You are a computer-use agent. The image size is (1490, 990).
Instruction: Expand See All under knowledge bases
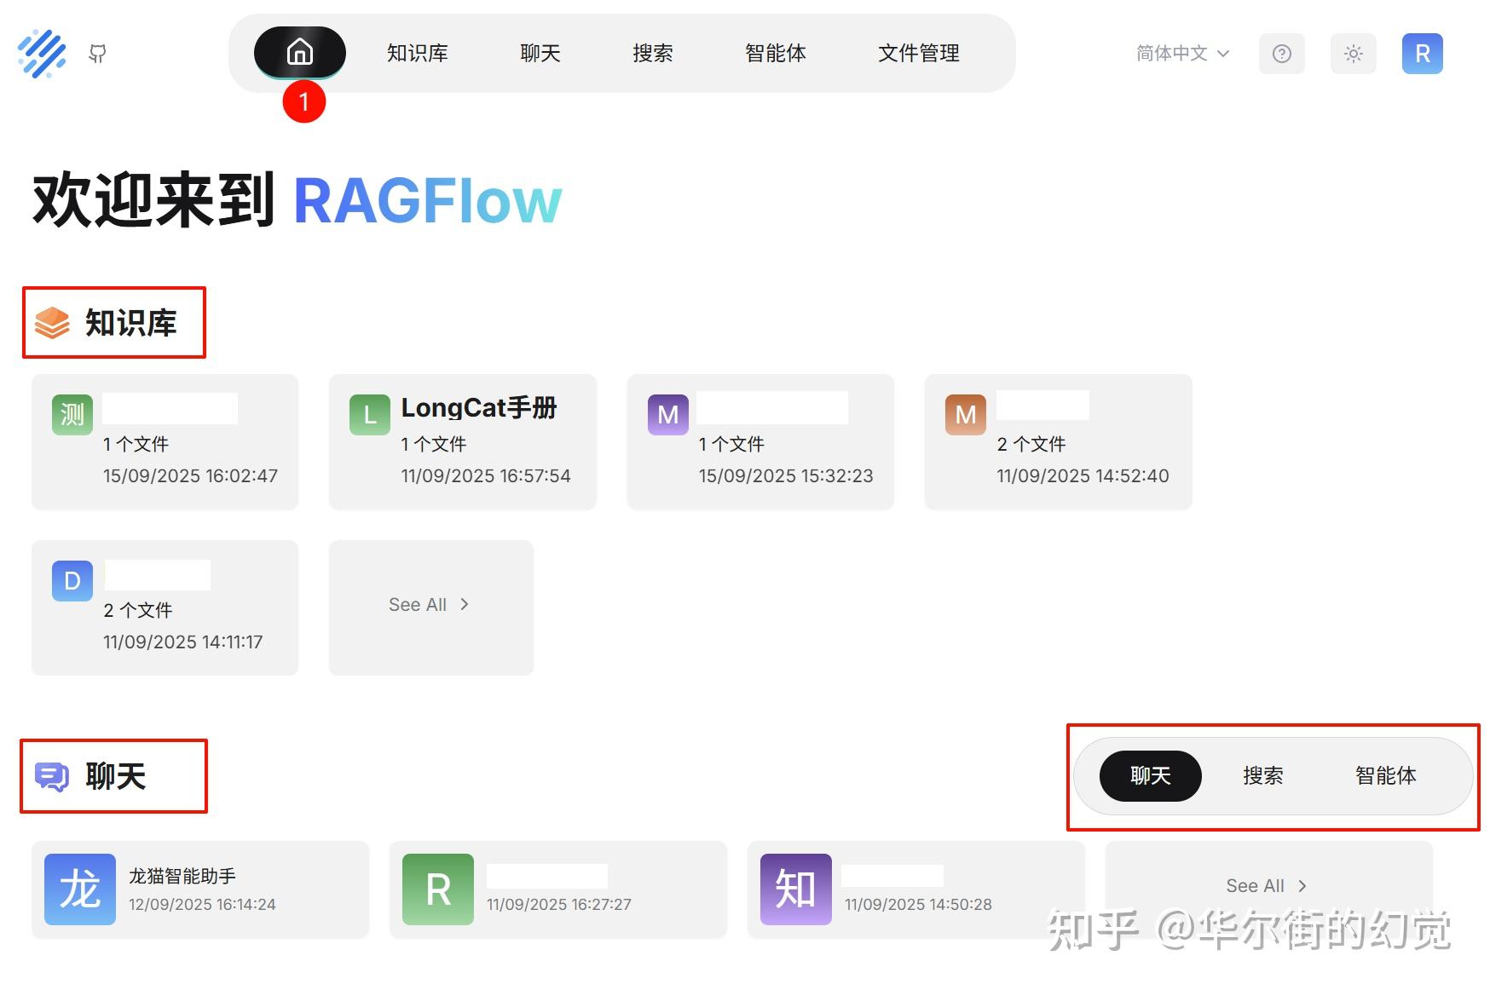pyautogui.click(x=430, y=604)
